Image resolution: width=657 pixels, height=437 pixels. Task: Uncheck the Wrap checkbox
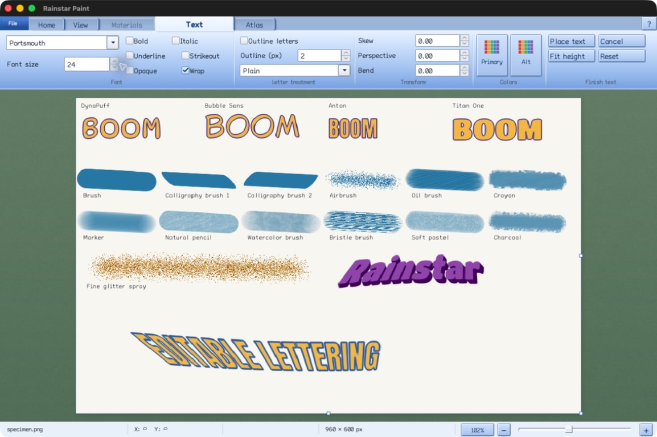[186, 71]
